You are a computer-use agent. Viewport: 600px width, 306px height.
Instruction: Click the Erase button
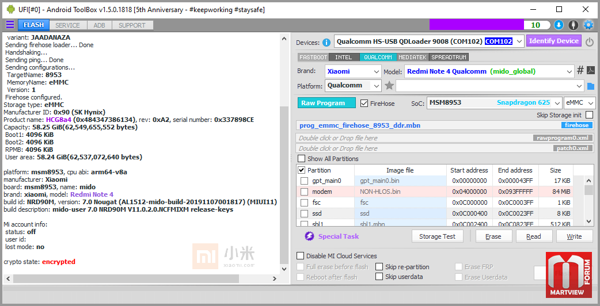493,236
